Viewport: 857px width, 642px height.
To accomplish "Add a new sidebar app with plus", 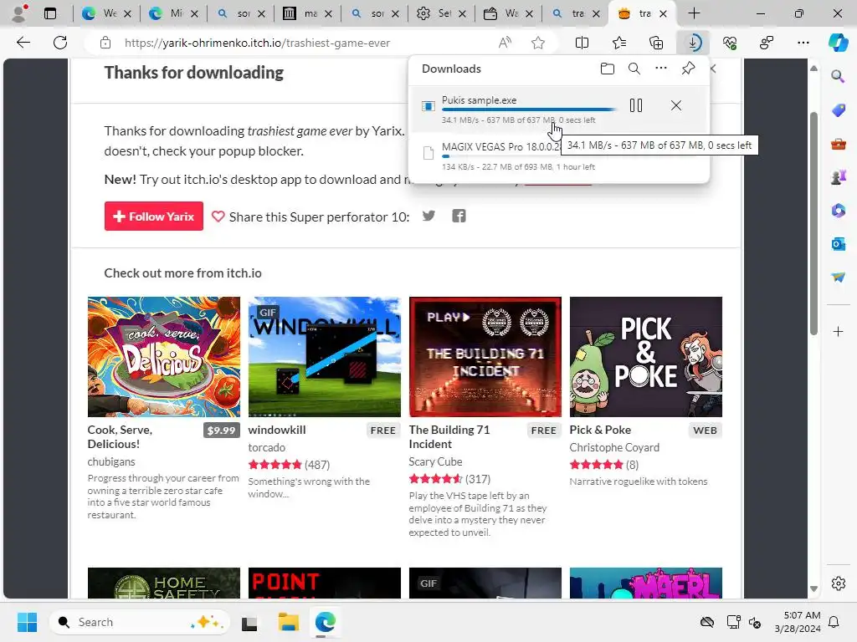I will tap(838, 331).
